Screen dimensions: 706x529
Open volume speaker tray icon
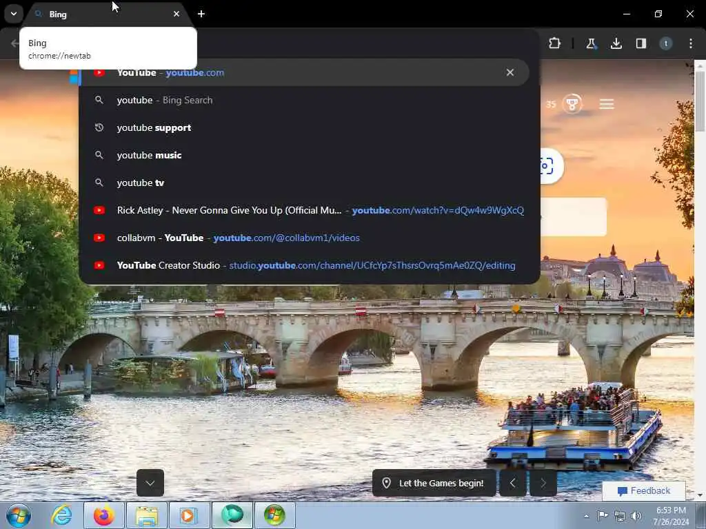click(636, 516)
